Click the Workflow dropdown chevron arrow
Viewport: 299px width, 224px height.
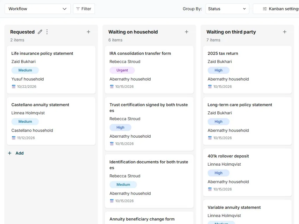pyautogui.click(x=65, y=9)
